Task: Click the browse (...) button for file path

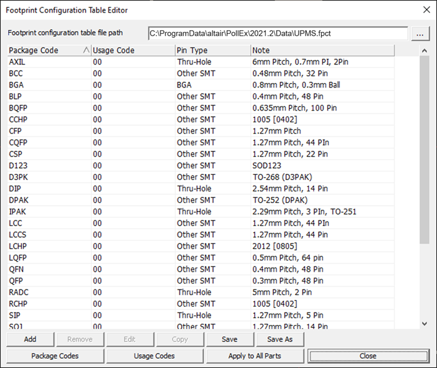Action: click(x=420, y=33)
